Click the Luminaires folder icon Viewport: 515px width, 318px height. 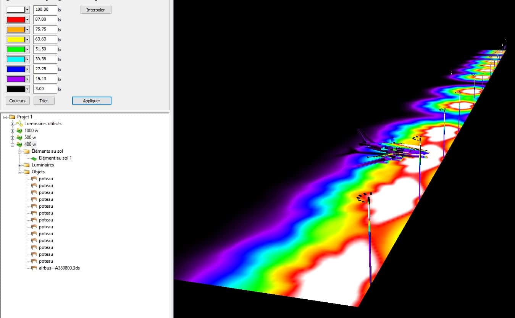26,165
